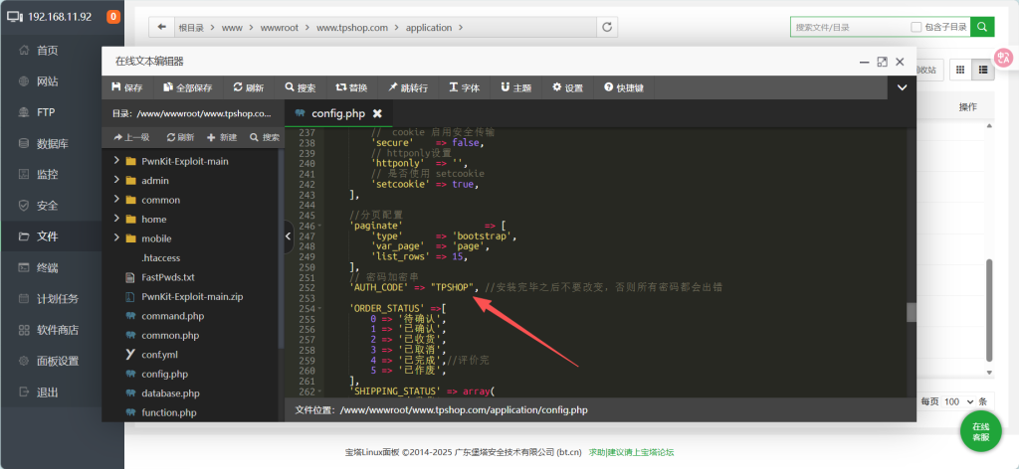Image resolution: width=1019 pixels, height=469 pixels.
Task: Open Font (字体) settings in toolbar
Action: point(464,87)
